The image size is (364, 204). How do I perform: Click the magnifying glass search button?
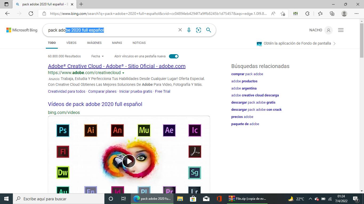[209, 30]
